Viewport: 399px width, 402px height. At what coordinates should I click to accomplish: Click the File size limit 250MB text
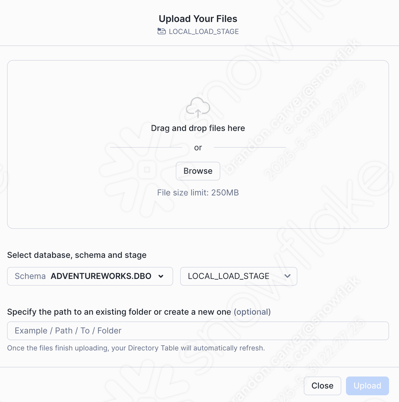click(198, 193)
